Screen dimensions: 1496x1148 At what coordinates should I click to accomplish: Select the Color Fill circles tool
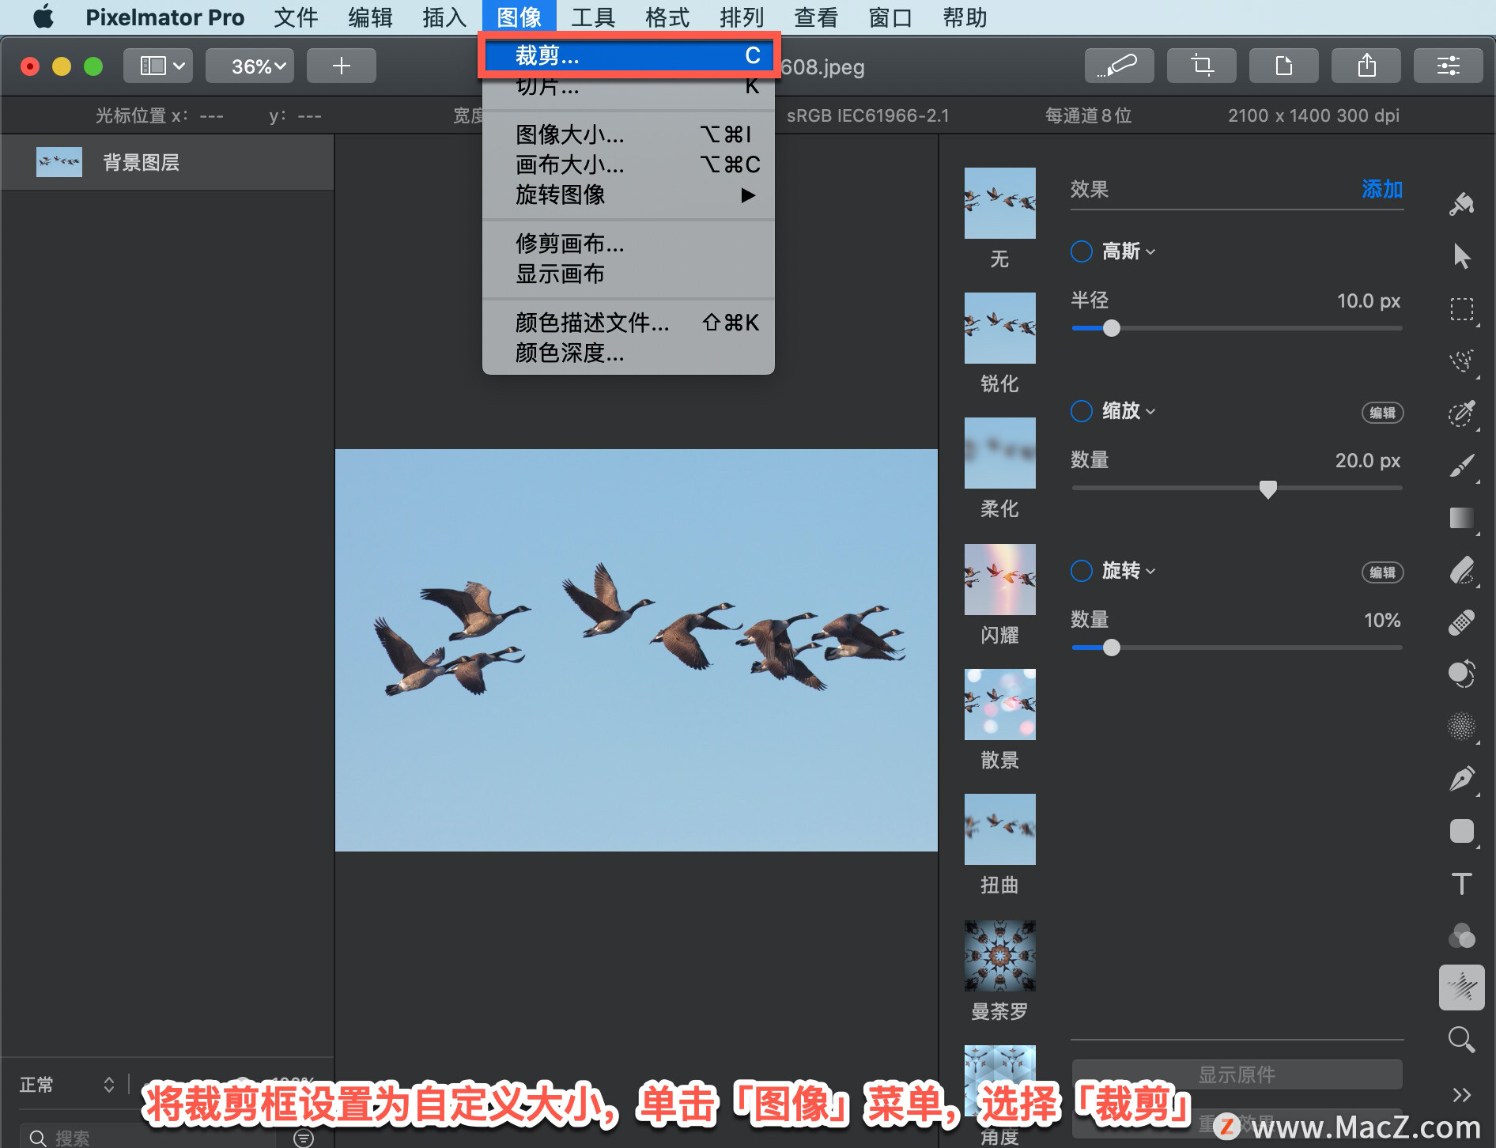point(1461,935)
